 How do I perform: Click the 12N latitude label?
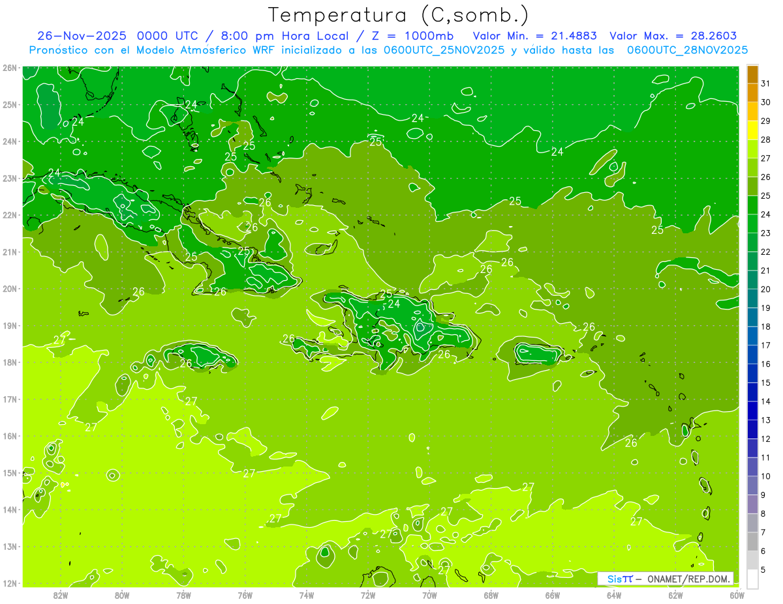10,583
